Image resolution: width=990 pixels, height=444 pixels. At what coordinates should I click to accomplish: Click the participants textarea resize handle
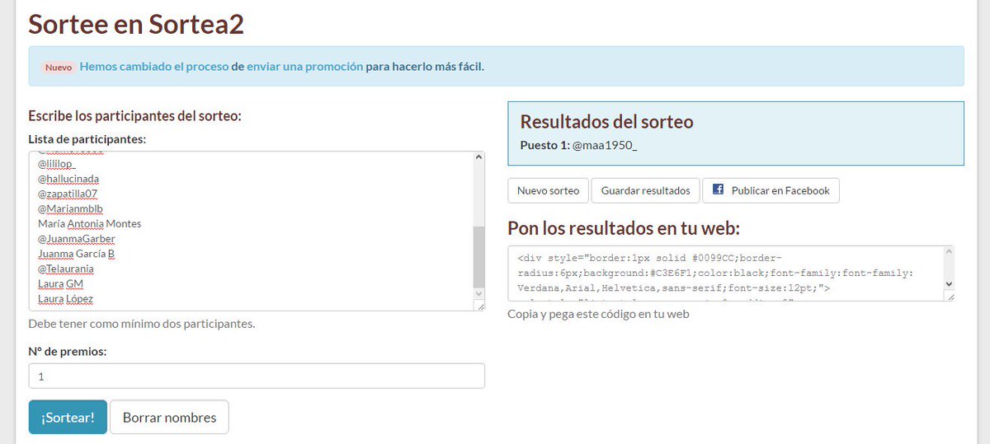tap(479, 306)
